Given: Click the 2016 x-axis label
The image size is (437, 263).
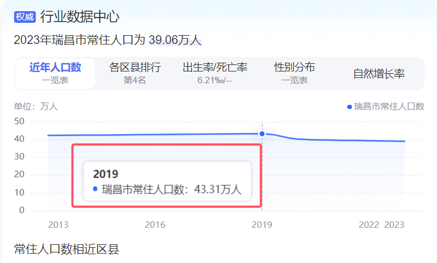Looking at the screenshot, I should pos(155,225).
